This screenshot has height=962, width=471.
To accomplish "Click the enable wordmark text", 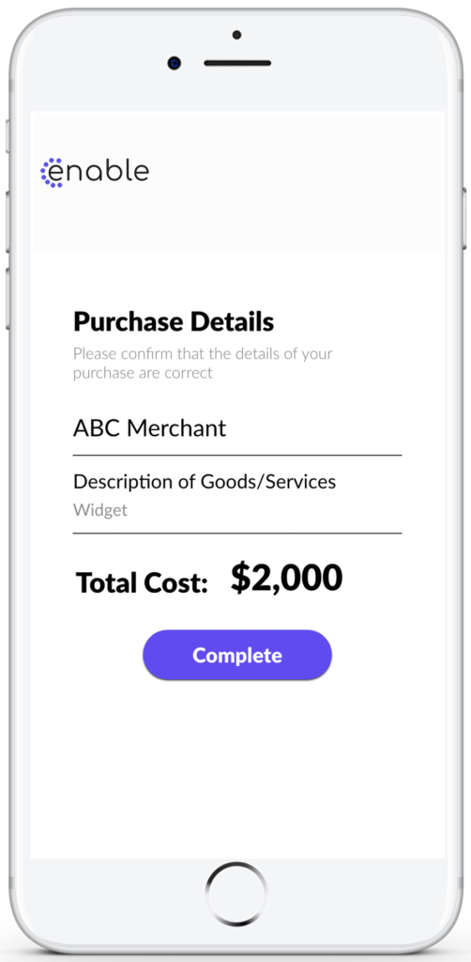I will 99,171.
